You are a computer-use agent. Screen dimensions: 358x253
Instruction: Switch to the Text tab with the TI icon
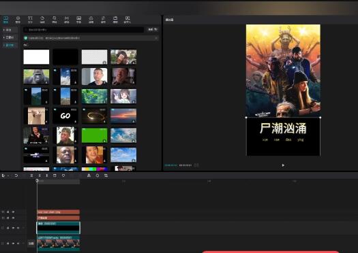pyautogui.click(x=30, y=20)
